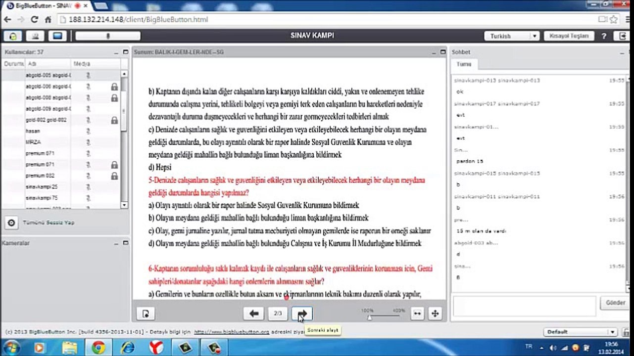Adjust the presentation zoom slider handle
The height and width of the screenshot is (356, 634).
369,317
